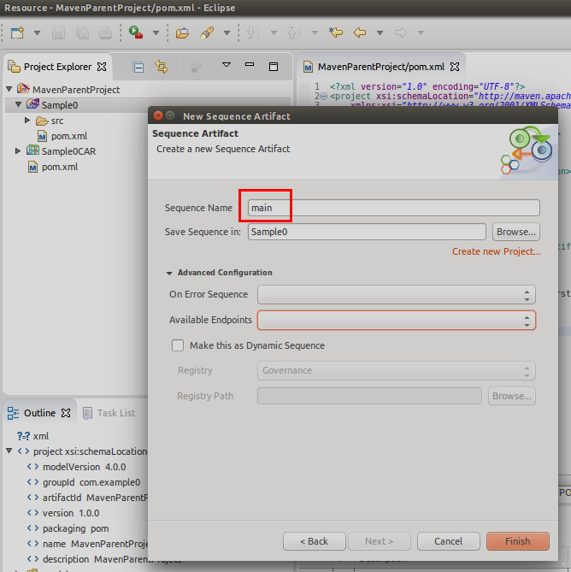This screenshot has height=572, width=571.
Task: Click the Back navigation arrow in toolbar
Action: click(x=360, y=33)
